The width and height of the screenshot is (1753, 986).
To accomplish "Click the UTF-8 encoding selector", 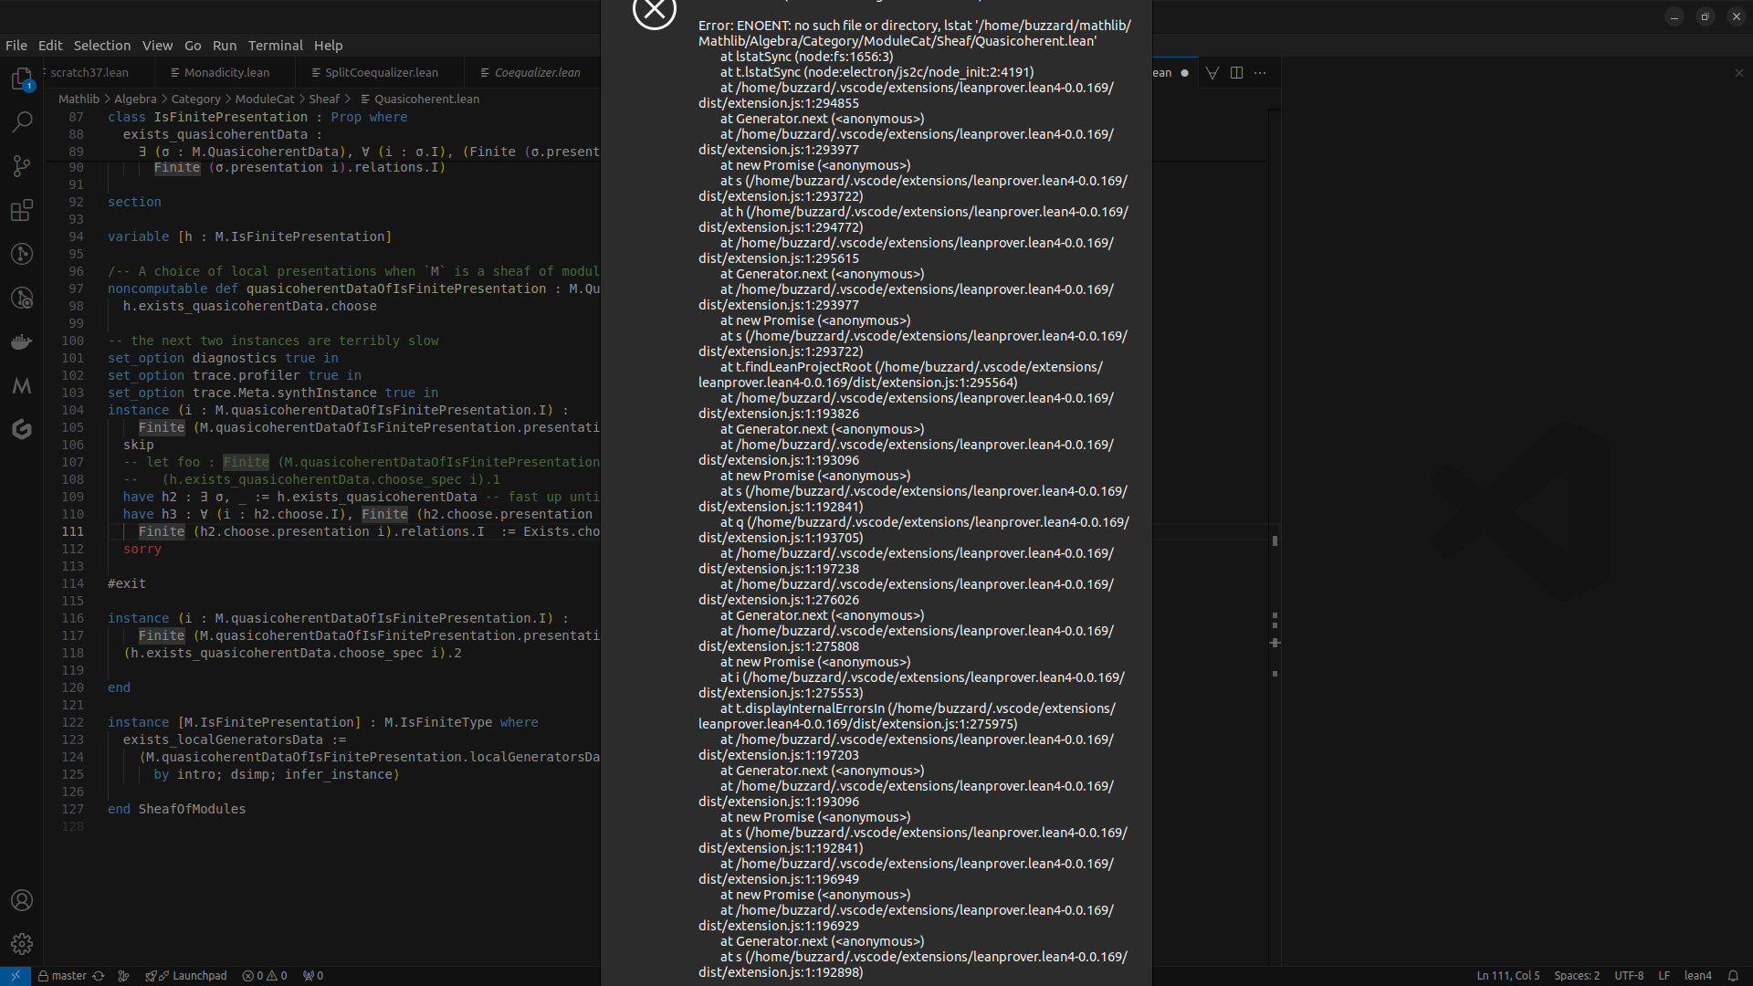I will (1628, 976).
